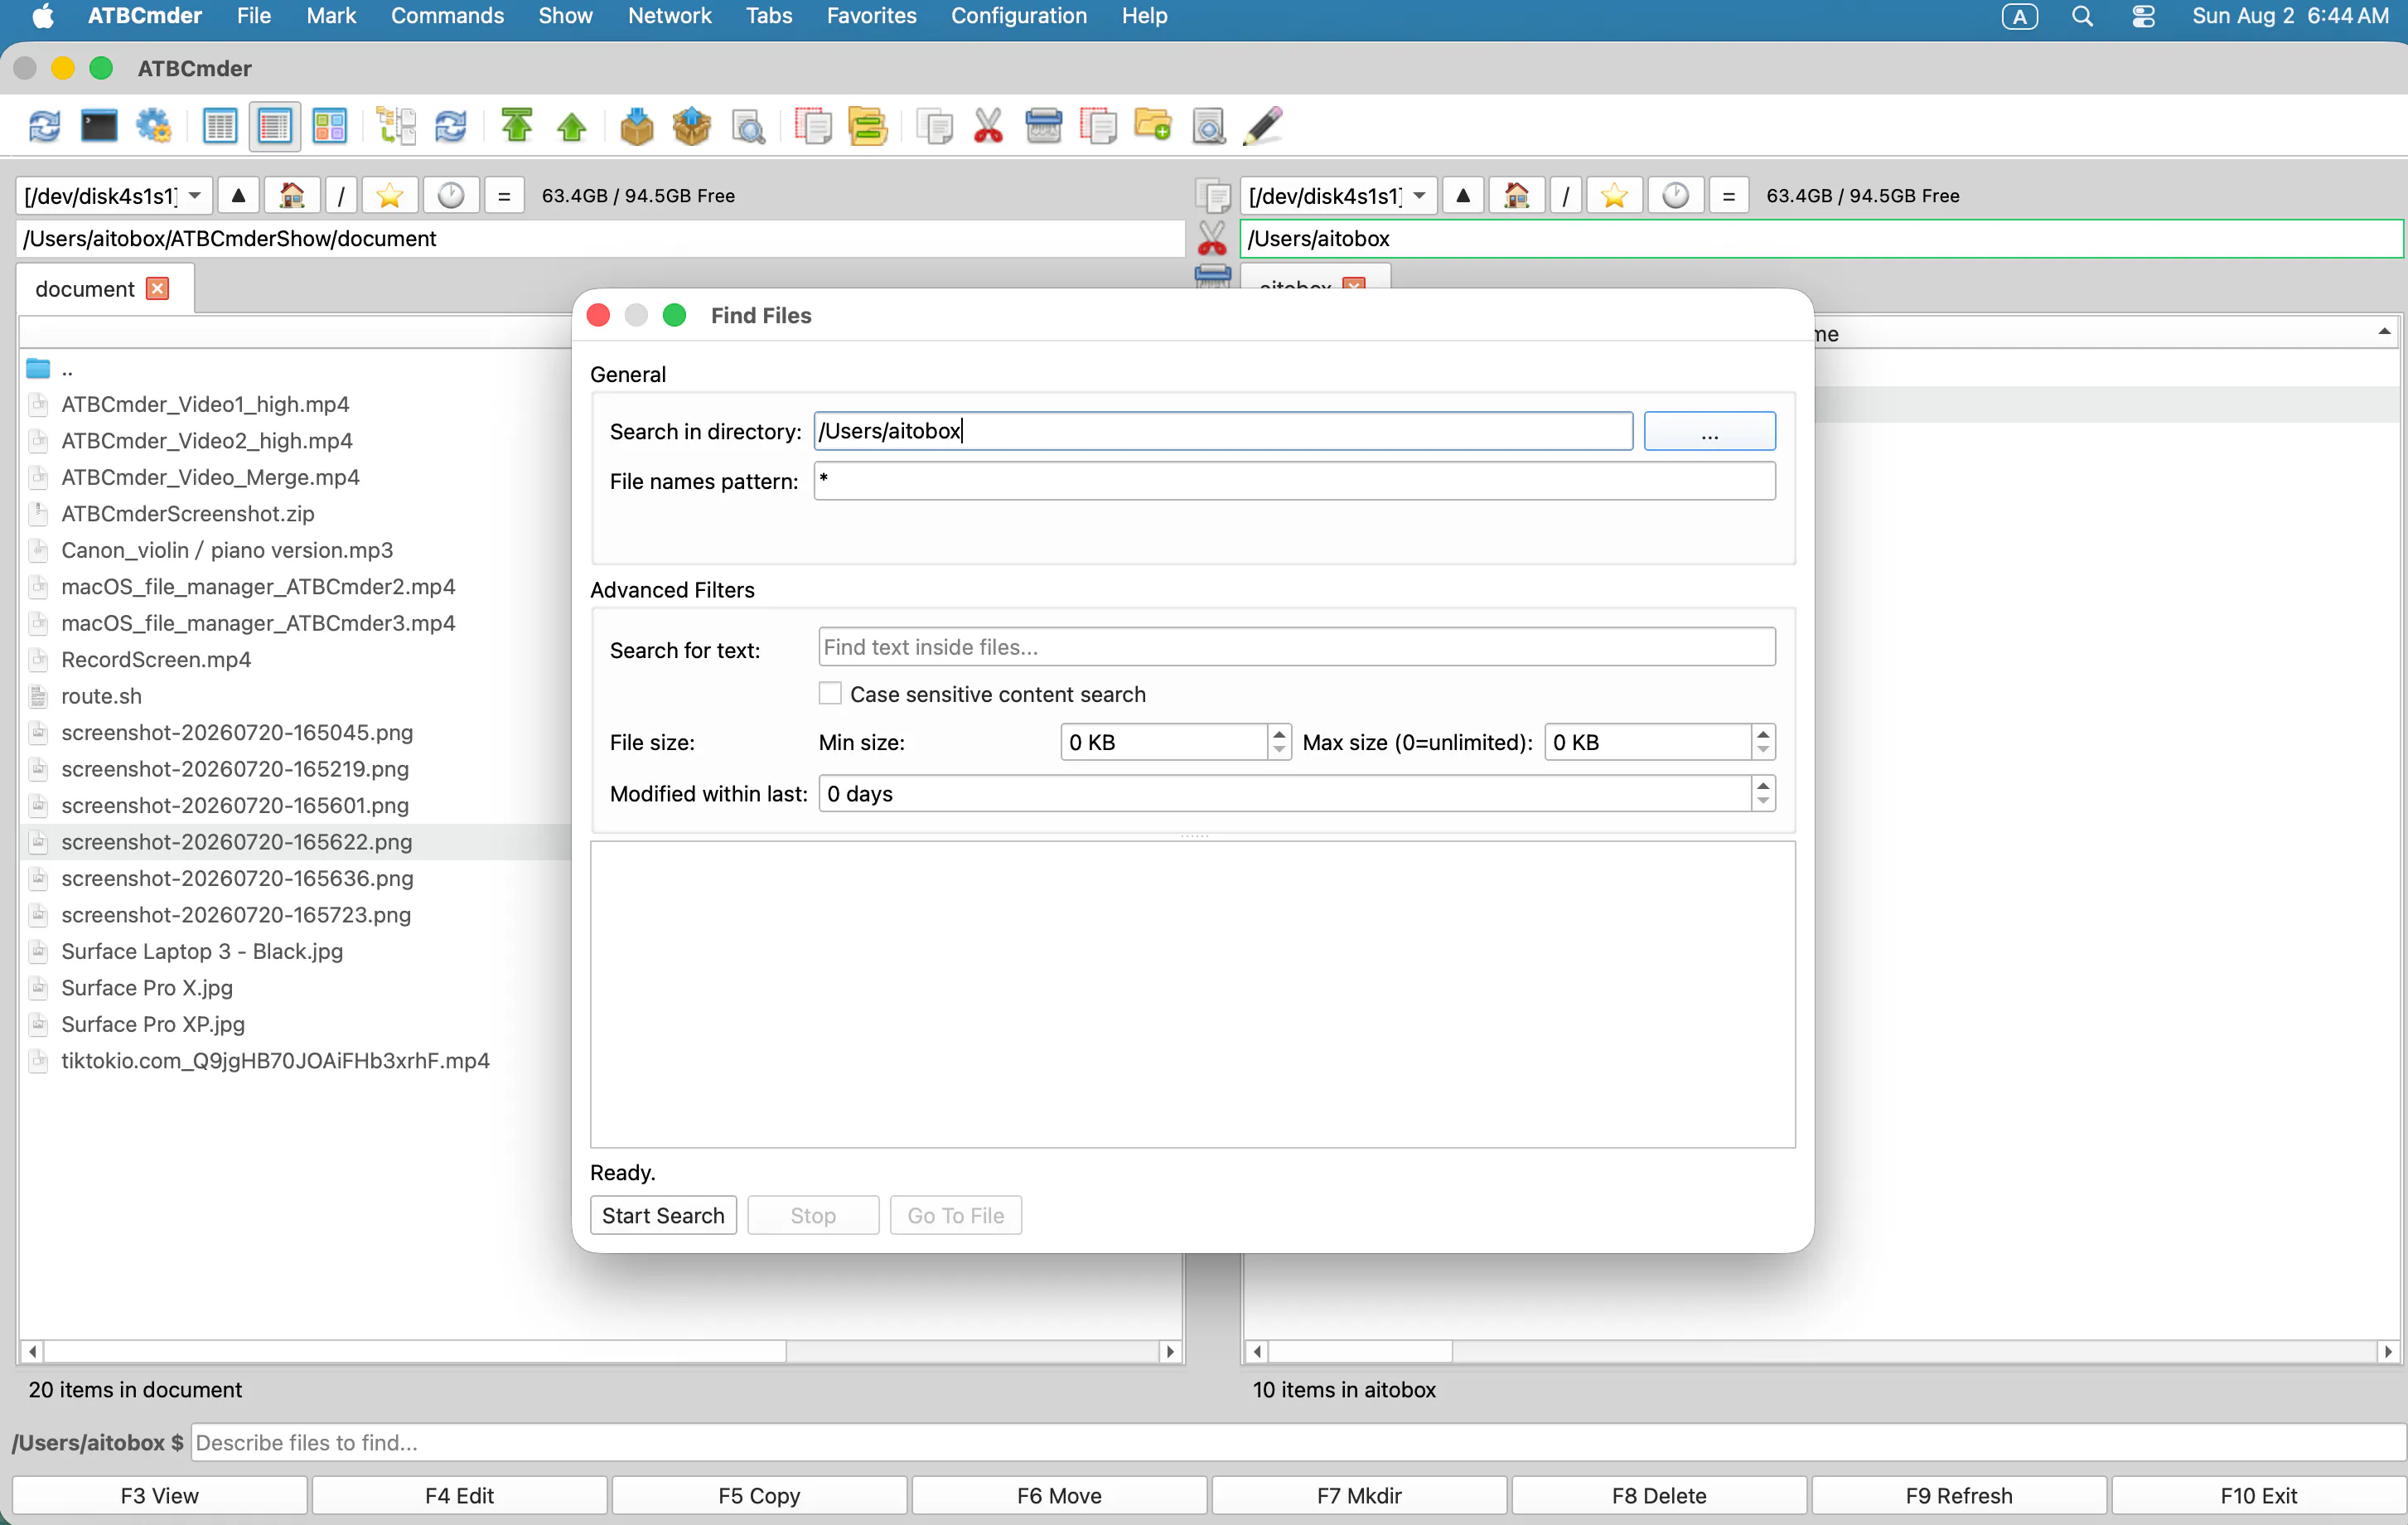This screenshot has width=2408, height=1525.
Task: Open macOS Spotlight search icon
Action: [x=2082, y=16]
